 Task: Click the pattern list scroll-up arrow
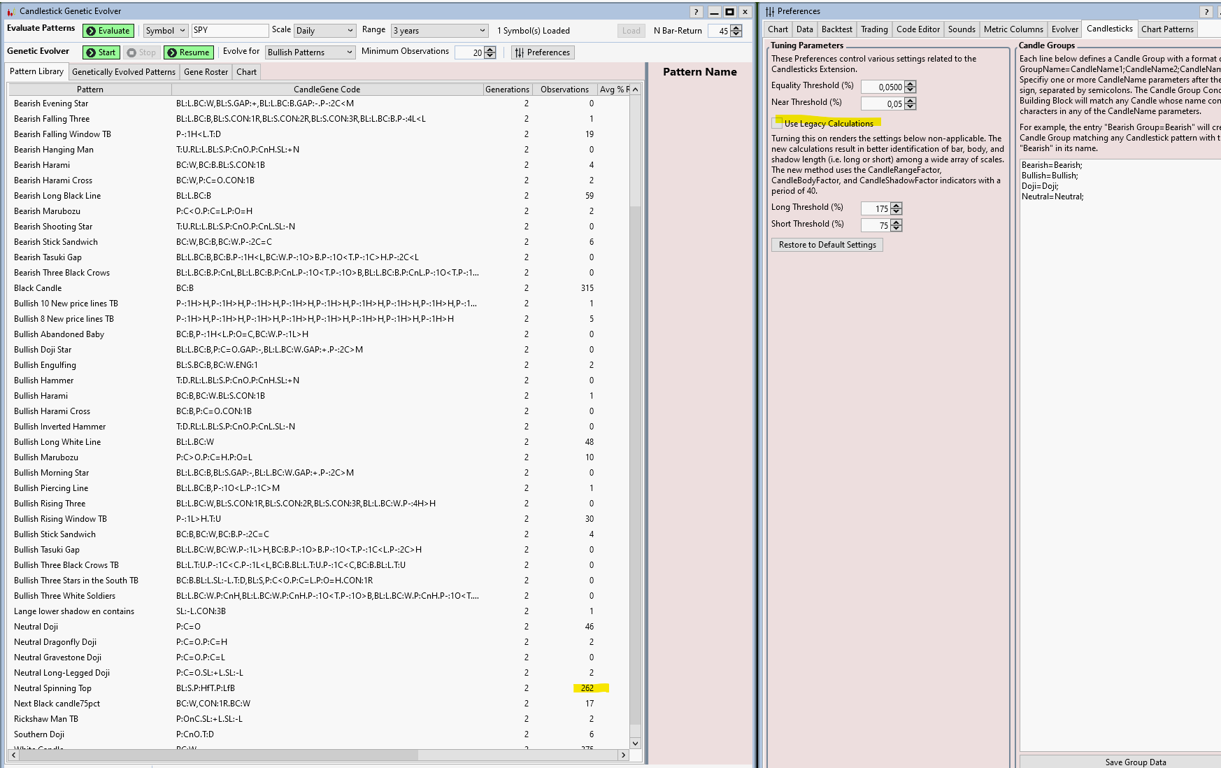coord(635,90)
